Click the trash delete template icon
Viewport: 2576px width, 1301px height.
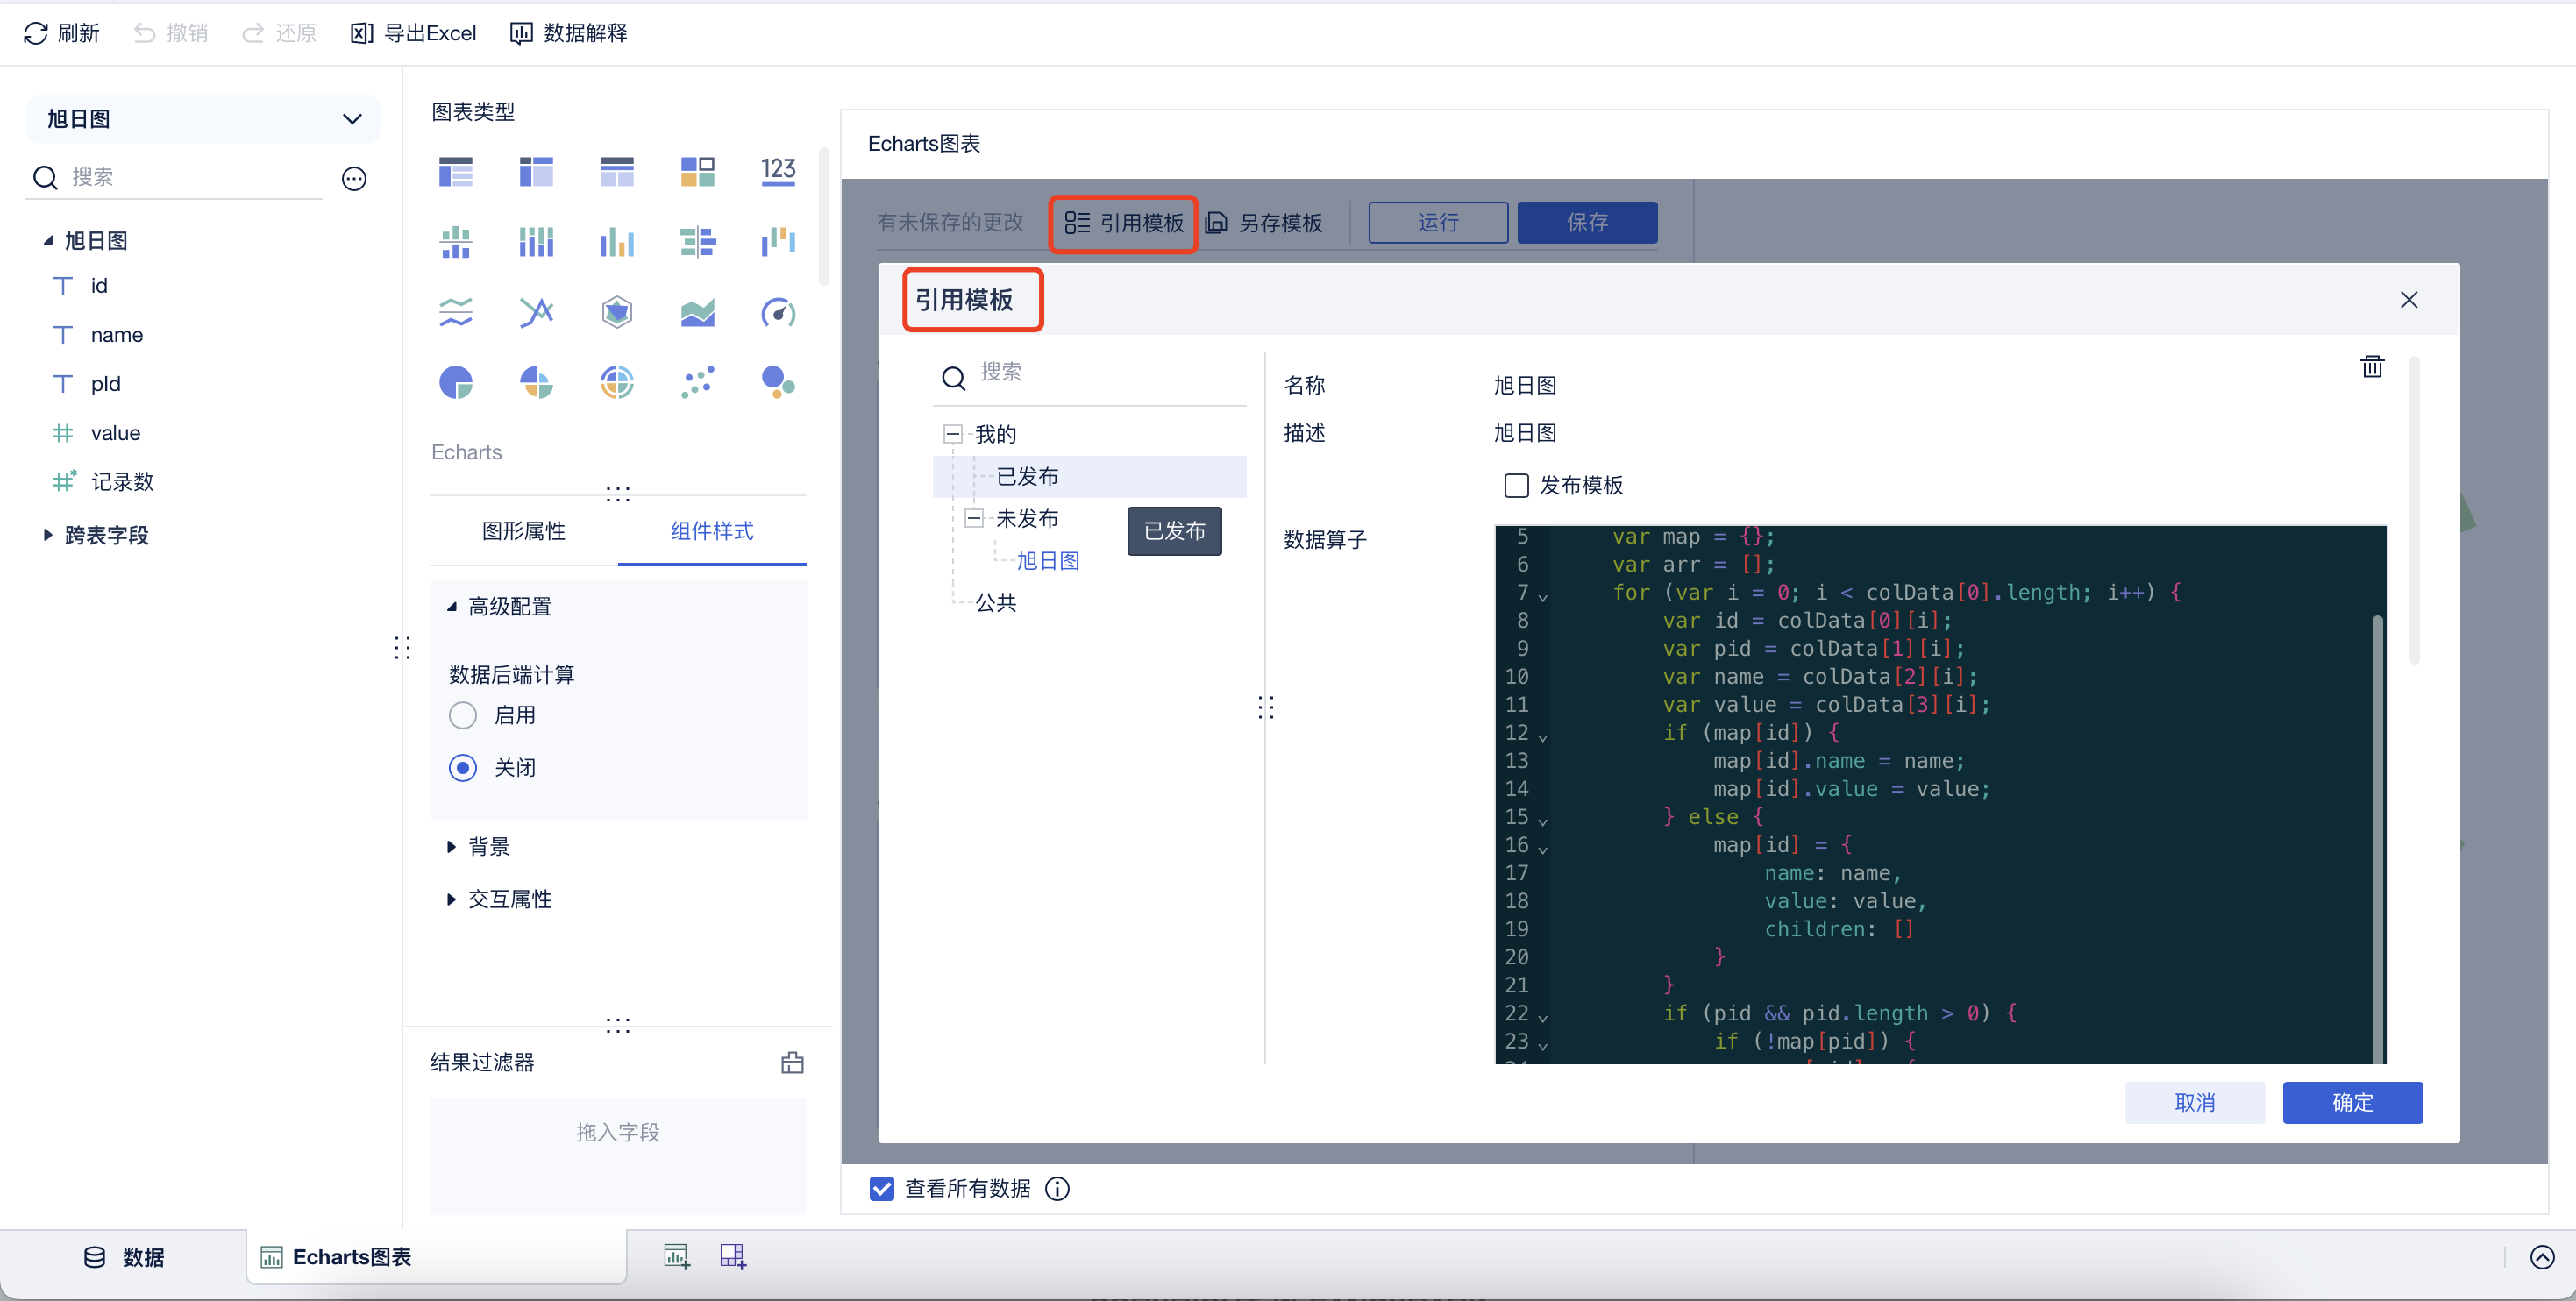point(2371,367)
